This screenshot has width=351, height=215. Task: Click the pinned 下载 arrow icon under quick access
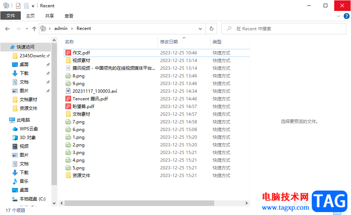click(x=15, y=73)
